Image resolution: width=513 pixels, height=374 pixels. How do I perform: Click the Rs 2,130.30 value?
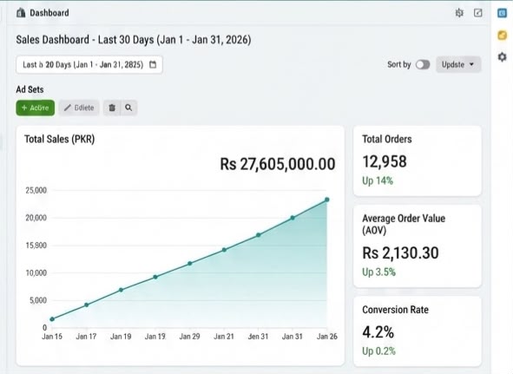point(400,253)
